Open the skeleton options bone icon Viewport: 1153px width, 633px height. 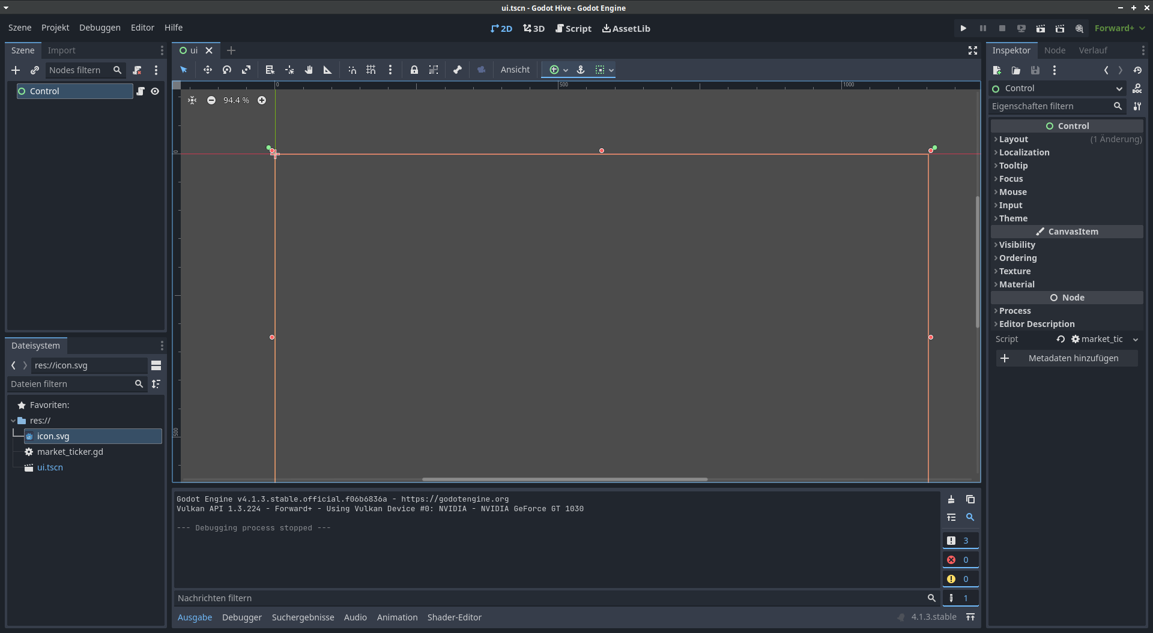(x=458, y=70)
